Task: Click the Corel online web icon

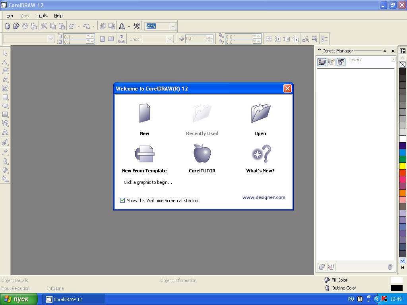Action: (137, 26)
